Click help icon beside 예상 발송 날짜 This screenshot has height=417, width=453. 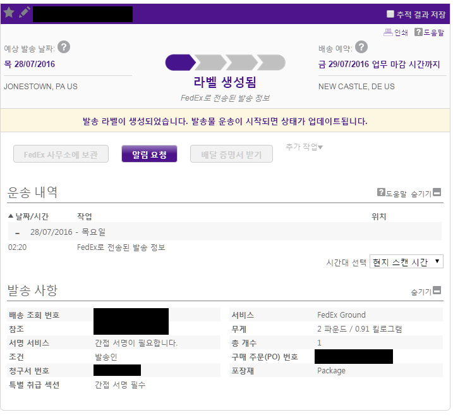pyautogui.click(x=64, y=47)
